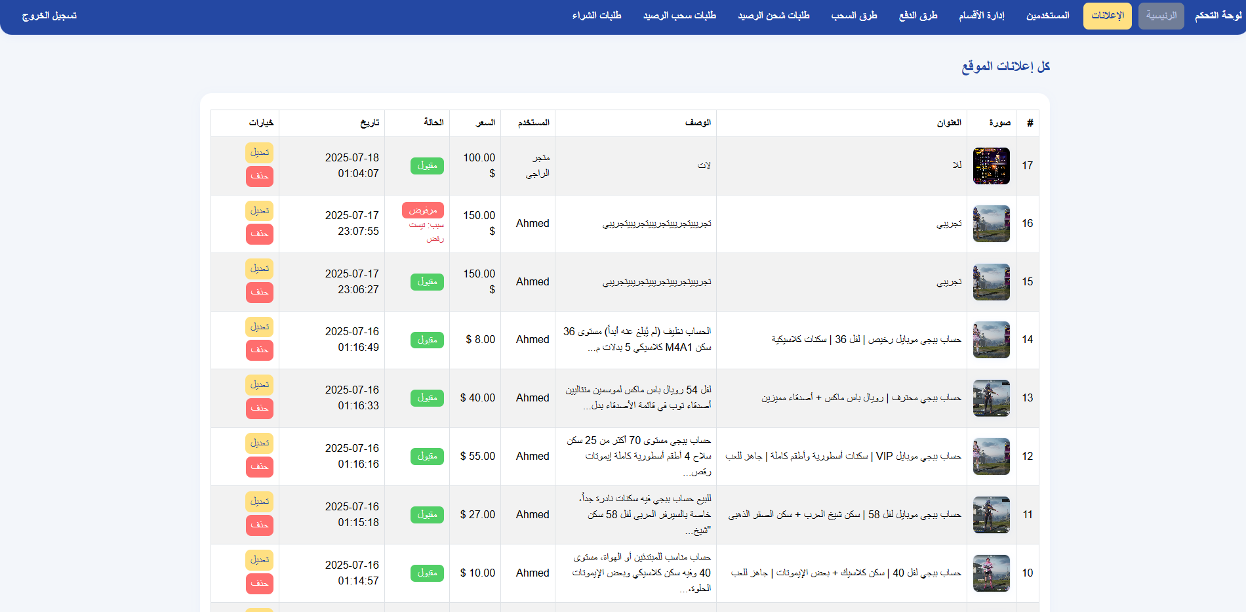This screenshot has width=1246, height=612.
Task: Click the image thumbnail of ad 13
Action: point(991,398)
